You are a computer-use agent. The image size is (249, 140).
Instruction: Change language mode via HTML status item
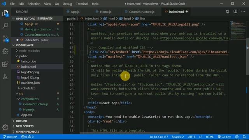tap(210, 137)
